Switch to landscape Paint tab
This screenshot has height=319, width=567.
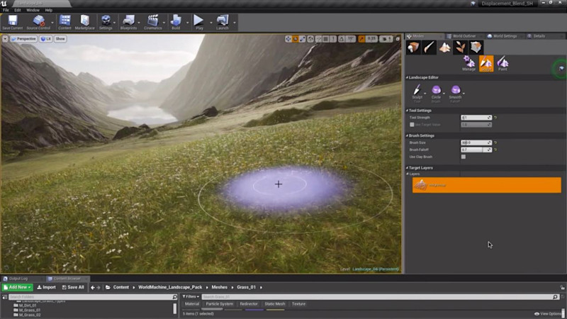click(x=503, y=64)
